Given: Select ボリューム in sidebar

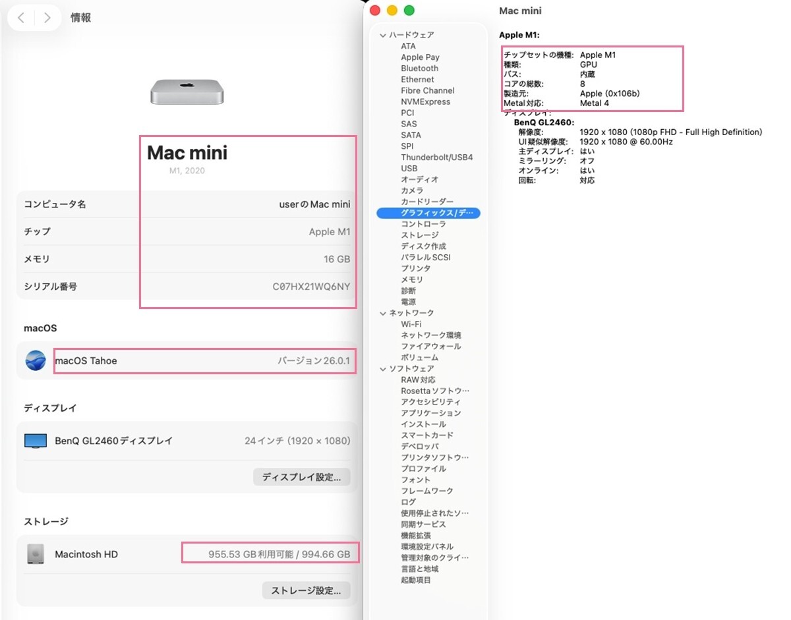Looking at the screenshot, I should pyautogui.click(x=419, y=358).
